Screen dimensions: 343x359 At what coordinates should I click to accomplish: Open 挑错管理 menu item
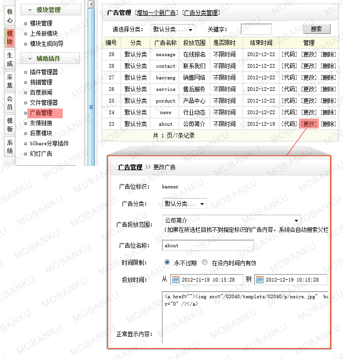pos(41,82)
